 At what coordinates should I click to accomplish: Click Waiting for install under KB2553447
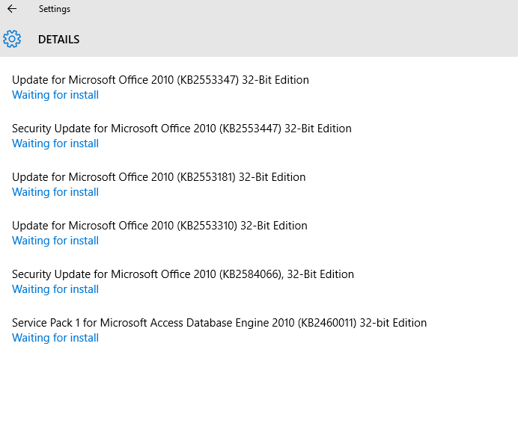pyautogui.click(x=55, y=143)
